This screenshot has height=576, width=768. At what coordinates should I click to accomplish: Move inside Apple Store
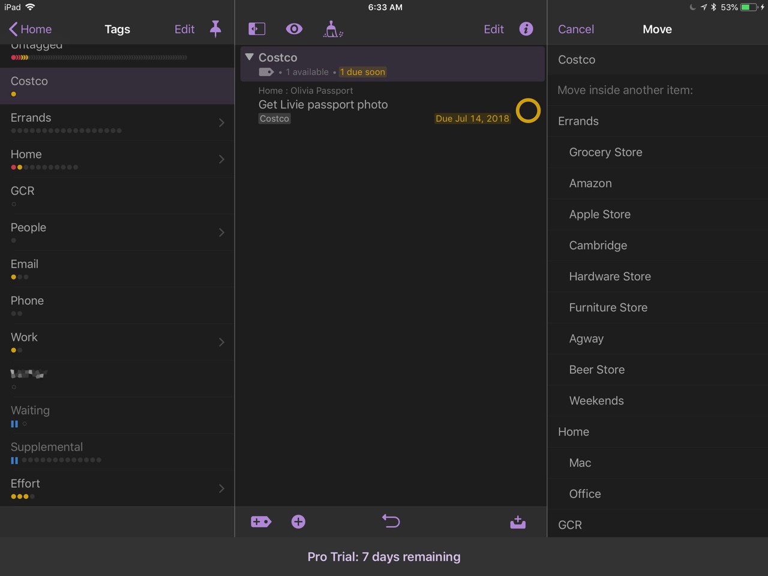(658, 214)
